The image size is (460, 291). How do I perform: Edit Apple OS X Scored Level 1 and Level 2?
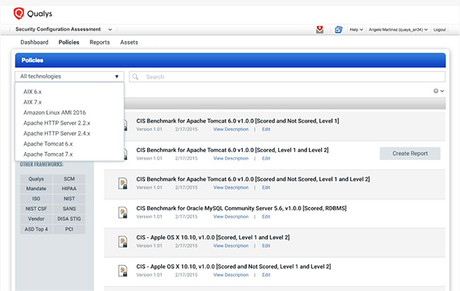click(x=266, y=246)
